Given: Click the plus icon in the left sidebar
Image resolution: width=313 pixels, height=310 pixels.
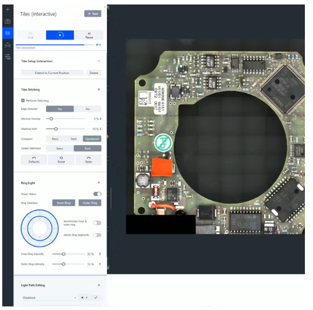Looking at the screenshot, I should coord(7,9).
